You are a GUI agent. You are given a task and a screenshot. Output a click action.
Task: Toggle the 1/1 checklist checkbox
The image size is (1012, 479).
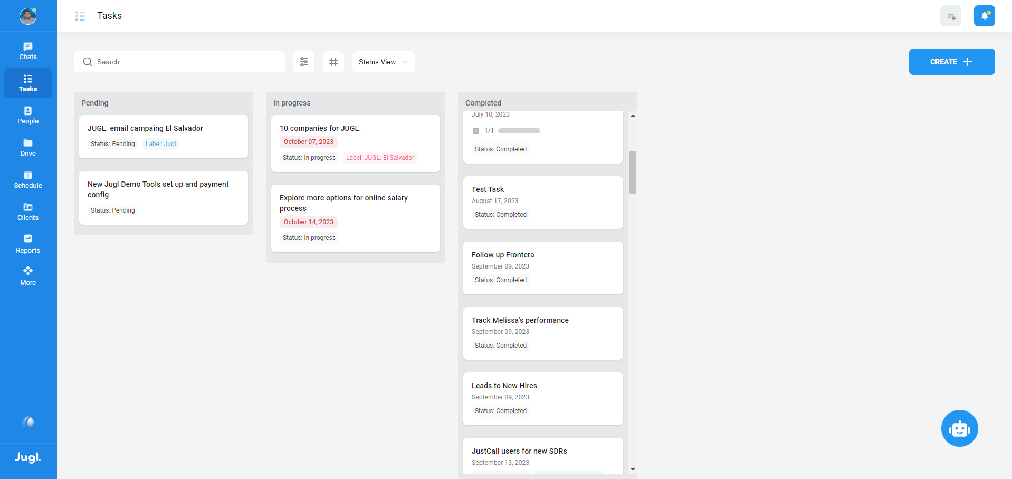(476, 131)
